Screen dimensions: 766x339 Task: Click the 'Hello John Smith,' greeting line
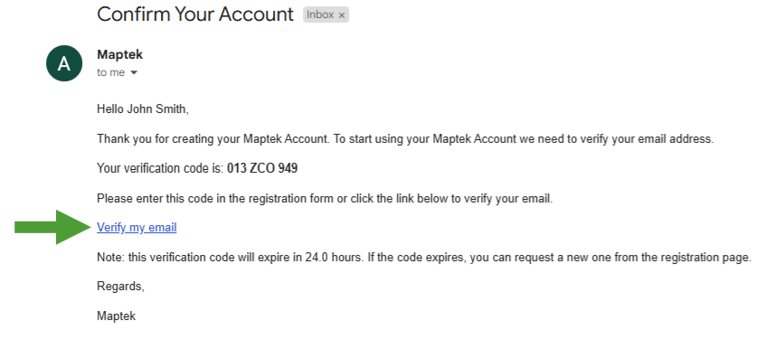pyautogui.click(x=143, y=108)
